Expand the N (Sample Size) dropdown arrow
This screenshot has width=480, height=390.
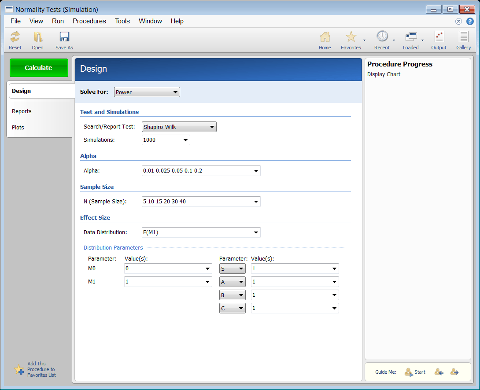[x=256, y=202]
